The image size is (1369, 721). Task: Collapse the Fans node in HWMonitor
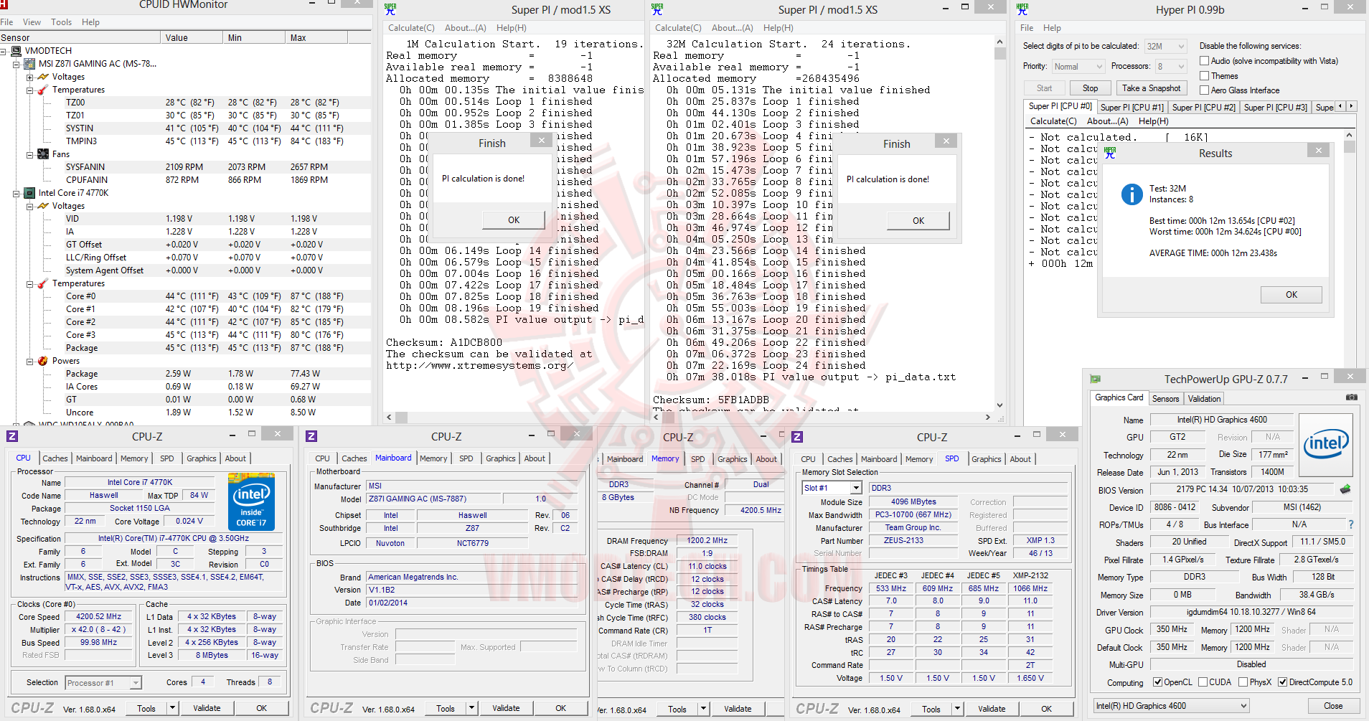(29, 154)
